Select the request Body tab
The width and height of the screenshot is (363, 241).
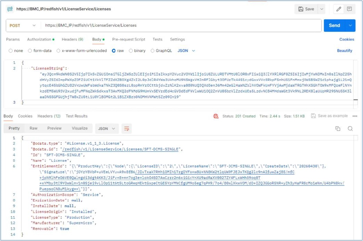click(x=98, y=39)
